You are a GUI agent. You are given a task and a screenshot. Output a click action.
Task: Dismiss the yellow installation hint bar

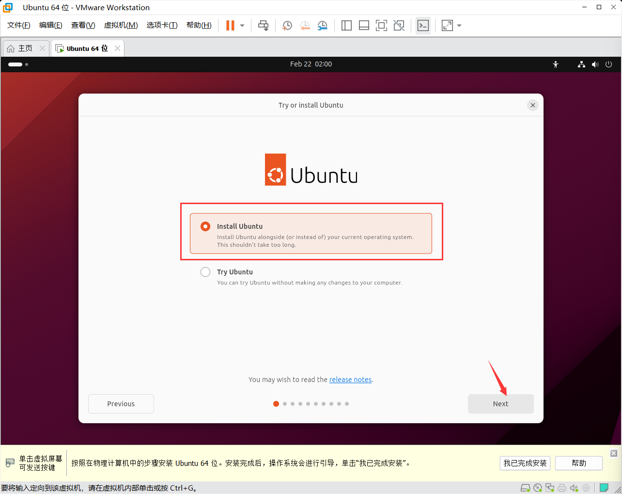pos(614,453)
